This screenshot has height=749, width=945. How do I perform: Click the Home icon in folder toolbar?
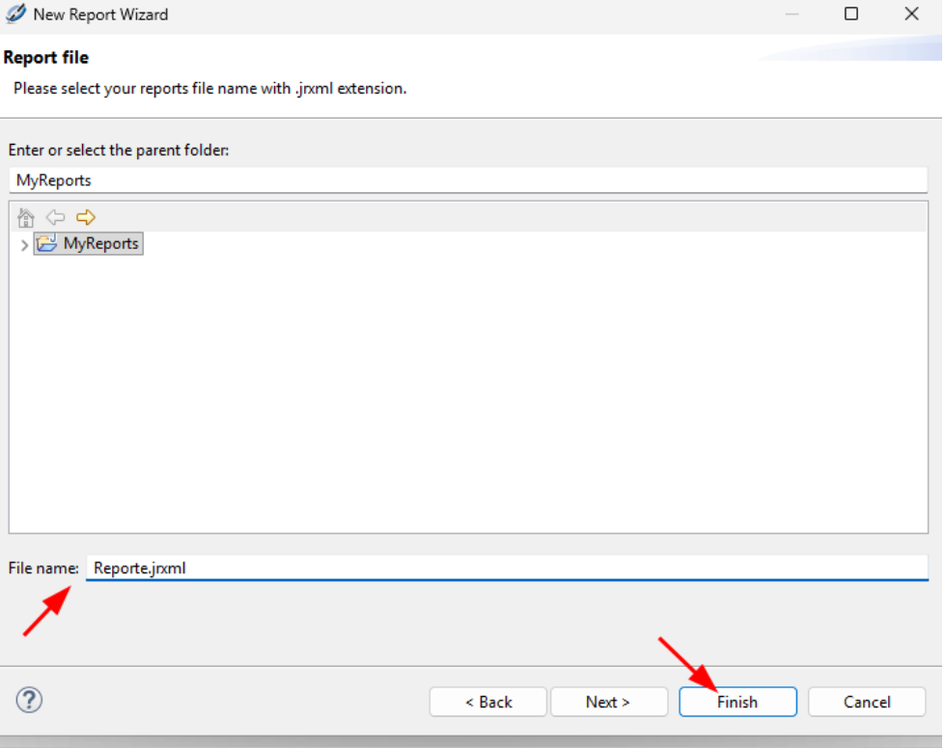coord(26,218)
